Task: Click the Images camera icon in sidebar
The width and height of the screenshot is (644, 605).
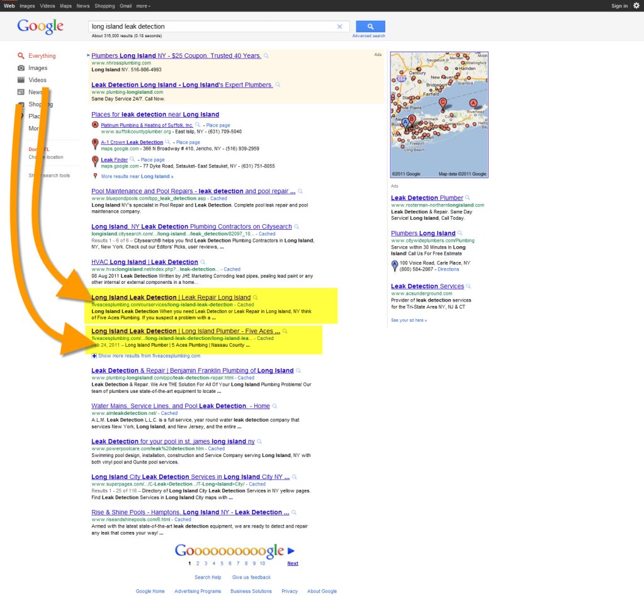Action: pos(21,68)
